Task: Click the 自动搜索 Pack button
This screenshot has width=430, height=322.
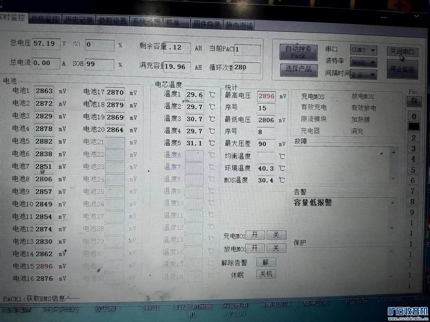Action: (x=298, y=52)
